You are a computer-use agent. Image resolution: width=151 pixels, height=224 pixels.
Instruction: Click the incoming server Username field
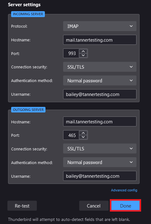coord(100,94)
